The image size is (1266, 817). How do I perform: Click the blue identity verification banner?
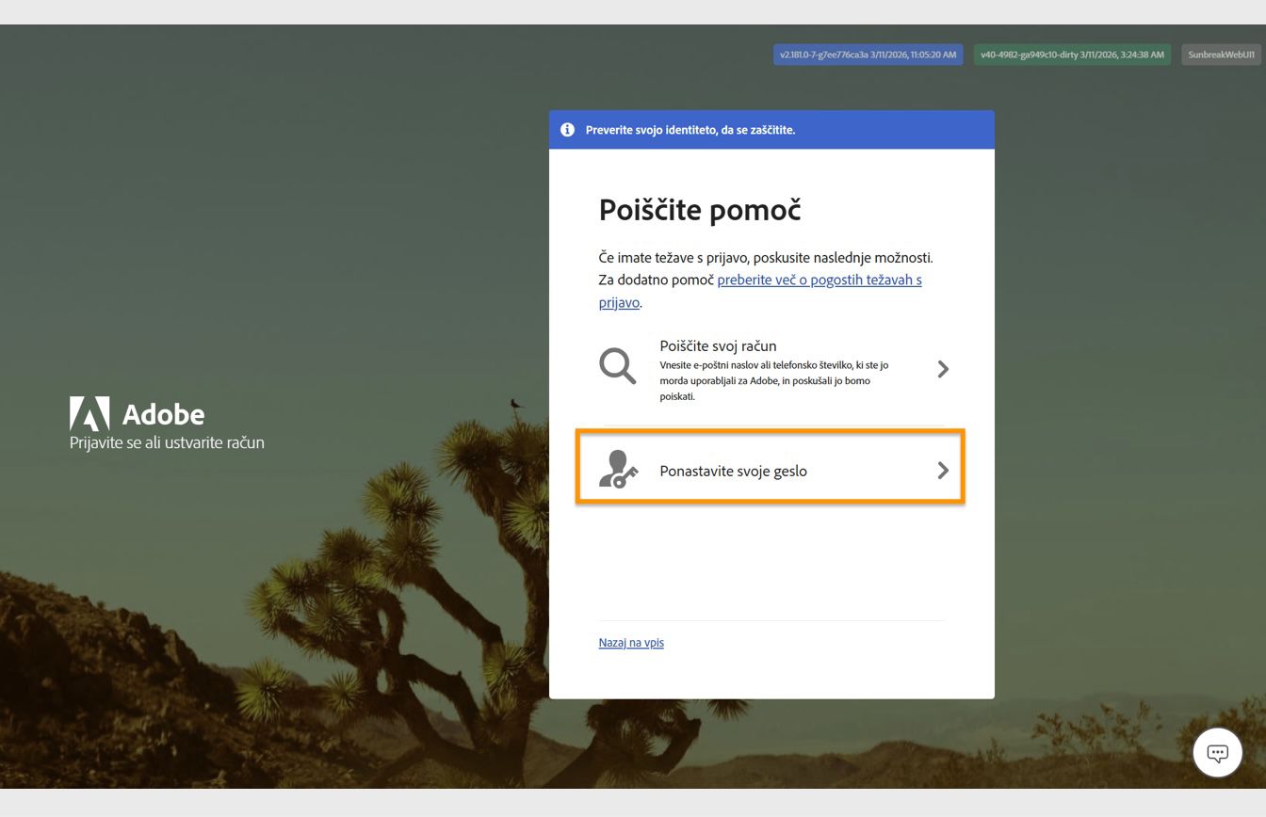pyautogui.click(x=772, y=130)
